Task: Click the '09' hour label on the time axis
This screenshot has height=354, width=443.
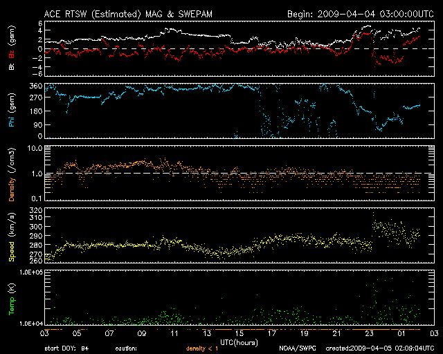Action: (x=142, y=333)
